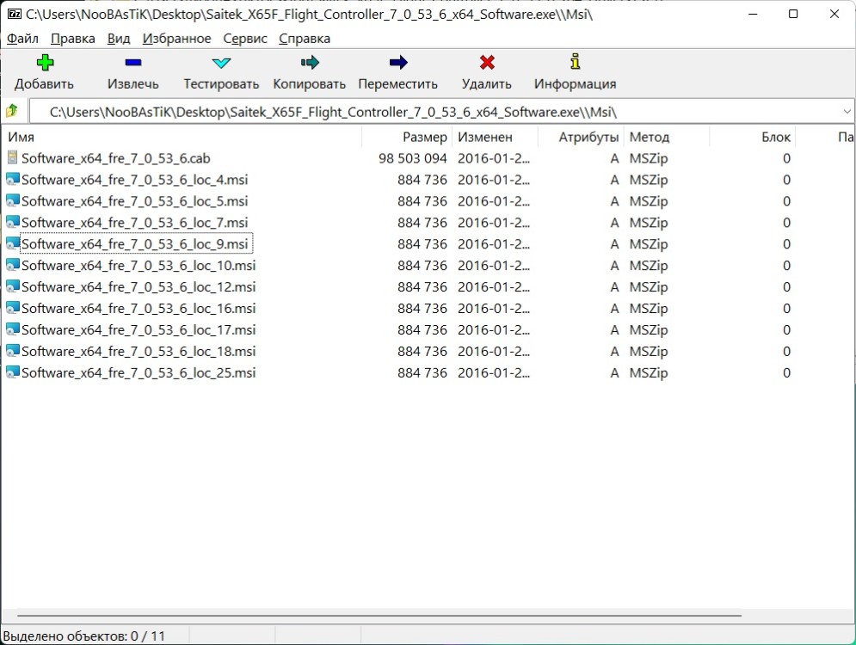Screen dimensions: 856x645
Task: Click the msi icon of loc_10.msi
Action: 13,265
